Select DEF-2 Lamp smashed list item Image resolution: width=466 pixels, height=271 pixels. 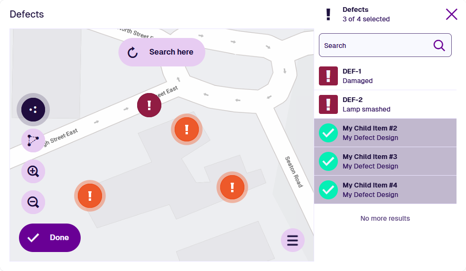385,104
